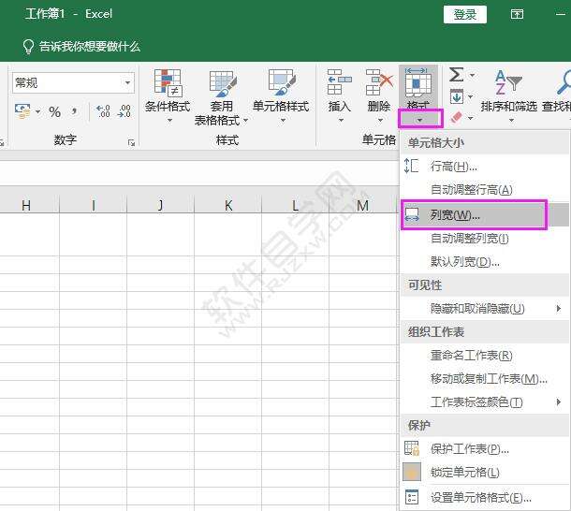Expand Conditional Formatting dropdown arrow
Viewport: 571px width, 511px height.
click(169, 120)
